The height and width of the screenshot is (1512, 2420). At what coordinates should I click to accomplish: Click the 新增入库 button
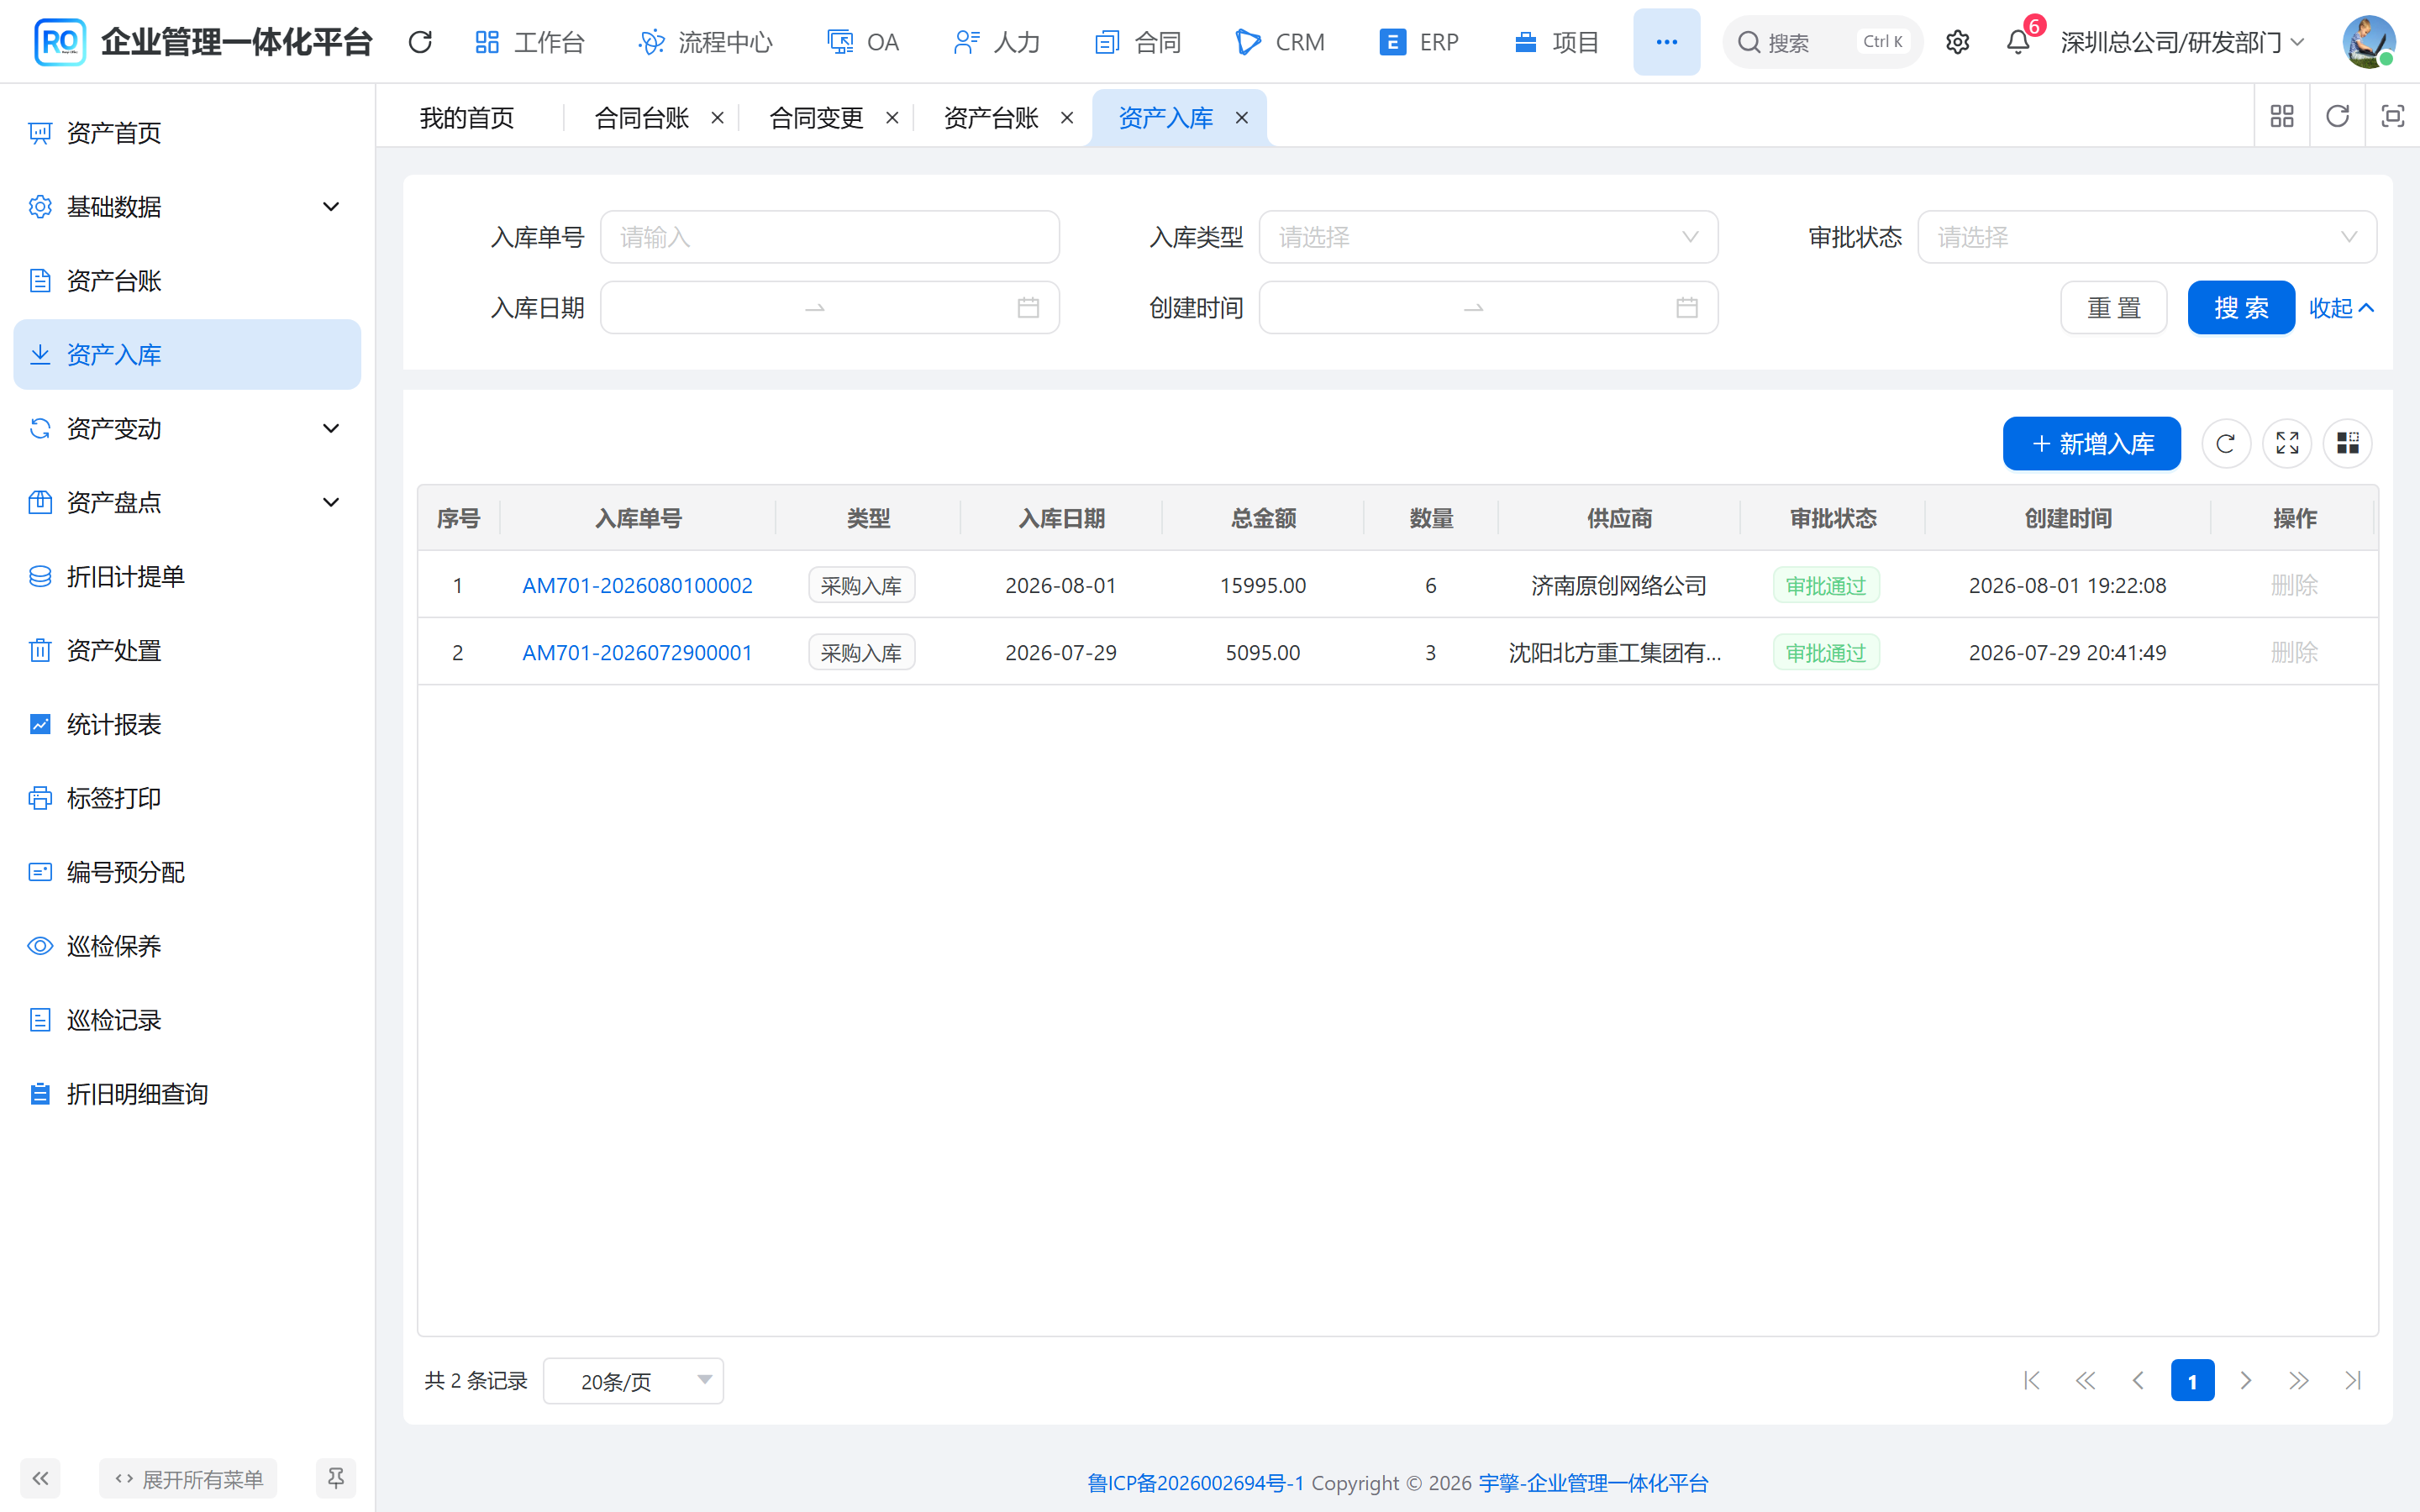coord(2091,443)
